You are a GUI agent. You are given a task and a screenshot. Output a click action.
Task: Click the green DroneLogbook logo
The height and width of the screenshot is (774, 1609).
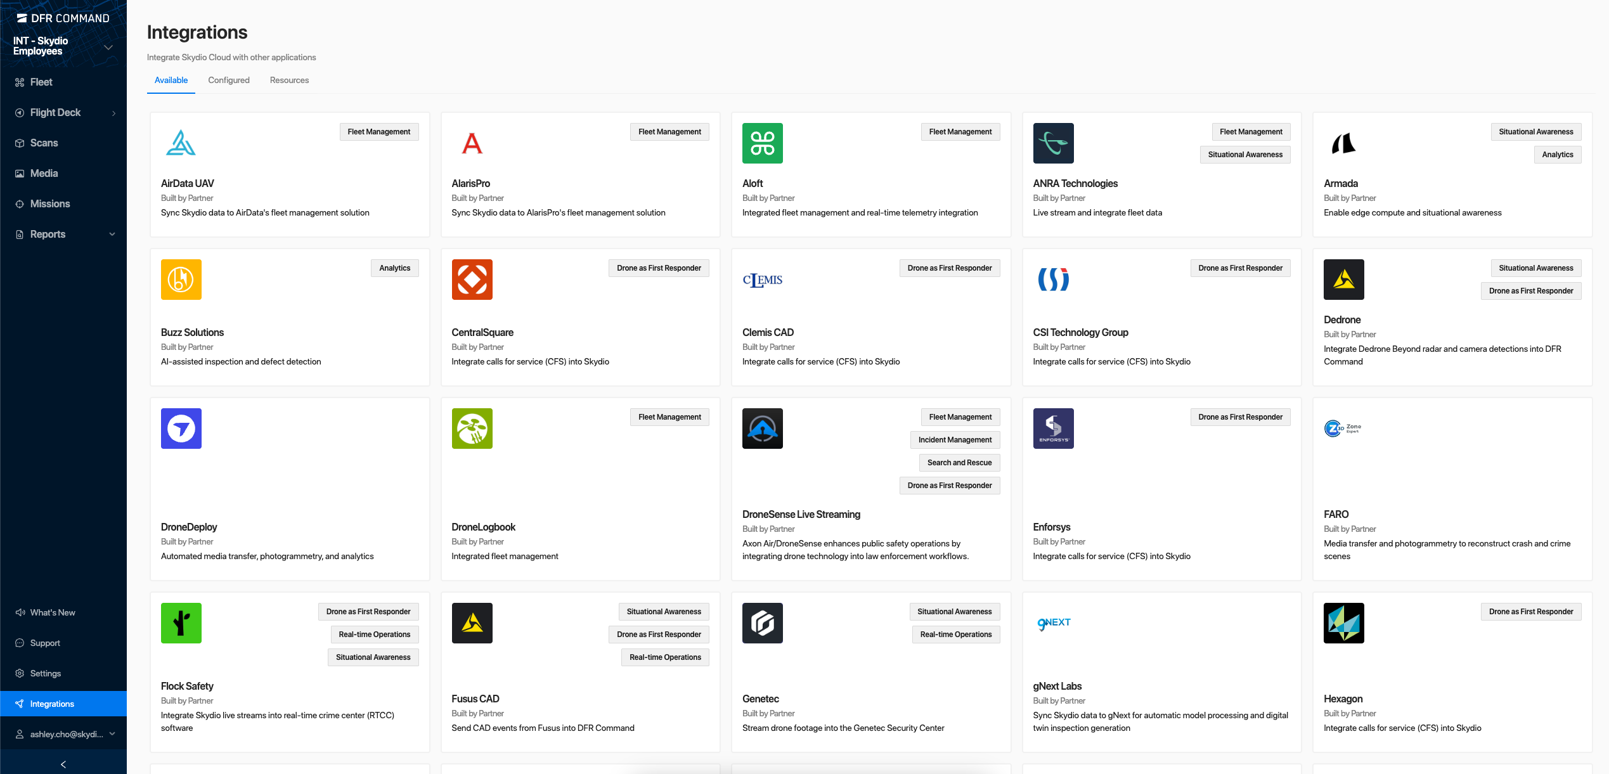[472, 429]
